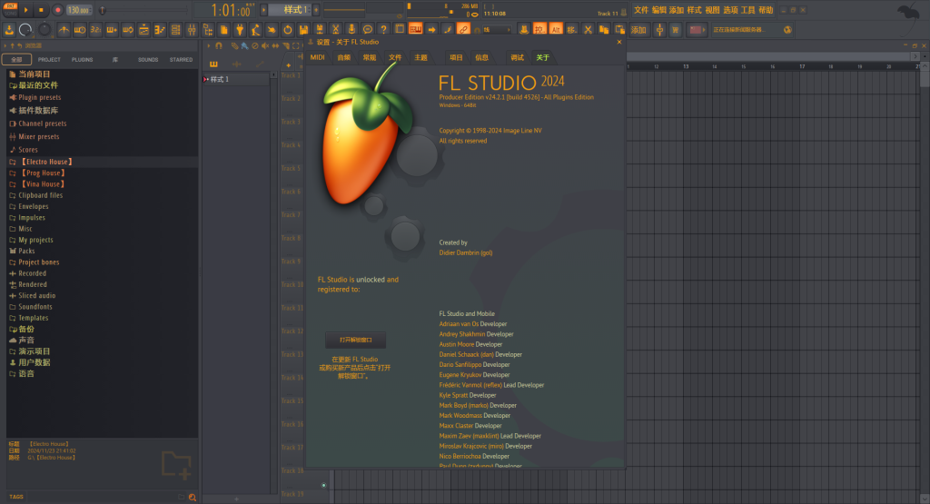Screen dimensions: 930x504
Task: Click the shopping cart icon
Action: [x=675, y=30]
